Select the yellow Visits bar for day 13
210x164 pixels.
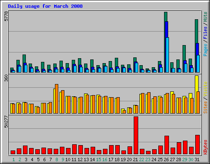(85, 103)
